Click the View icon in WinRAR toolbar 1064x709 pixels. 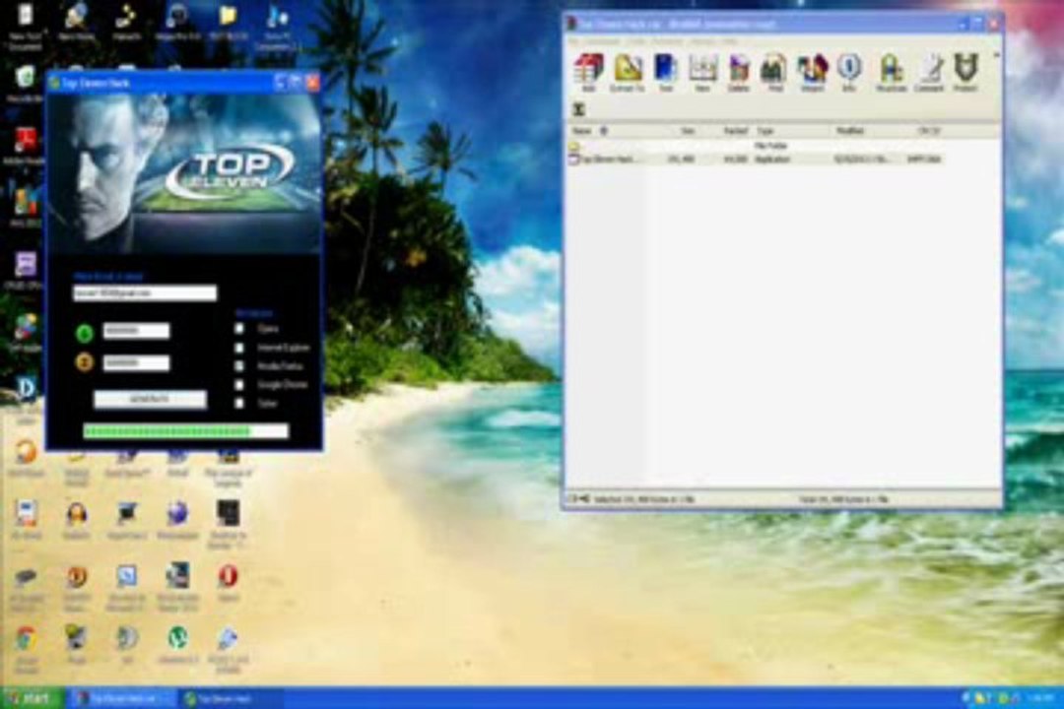point(702,73)
